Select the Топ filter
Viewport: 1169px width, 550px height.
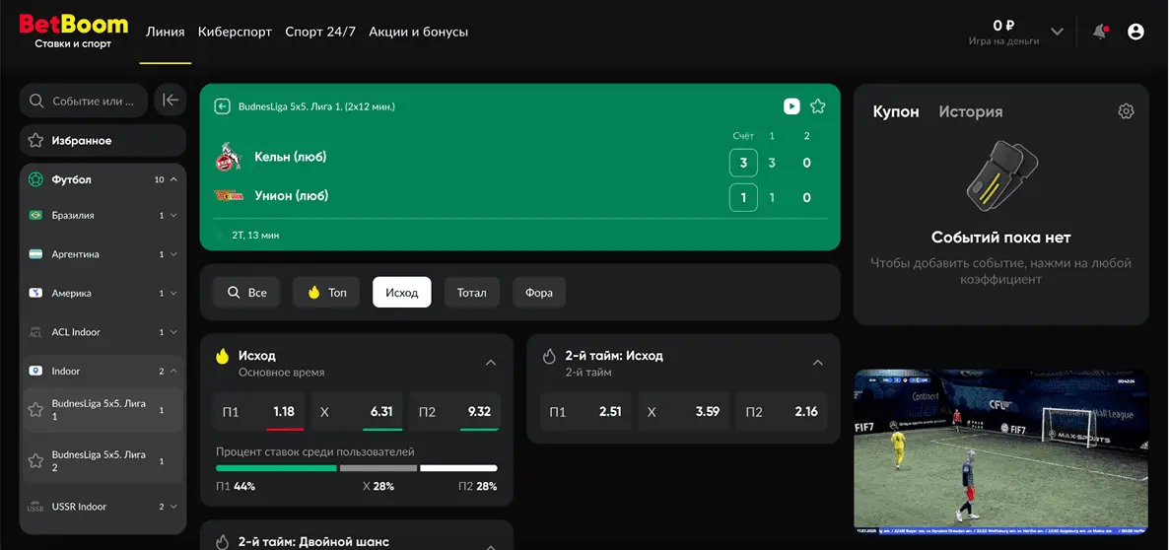pos(326,293)
